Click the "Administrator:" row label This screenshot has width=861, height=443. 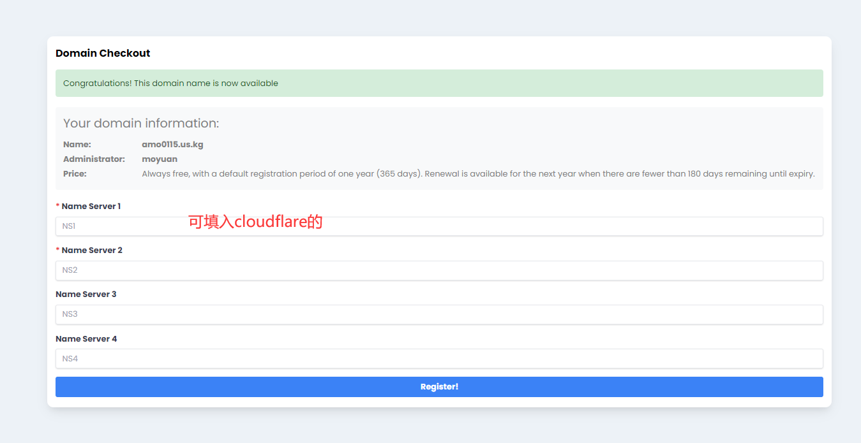(94, 159)
